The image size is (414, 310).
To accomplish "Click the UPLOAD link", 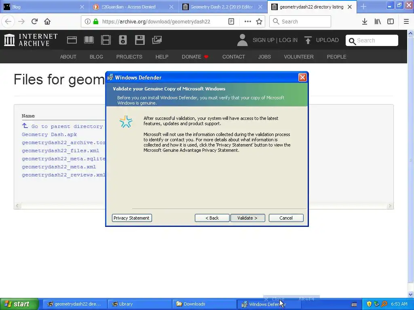I will [327, 40].
